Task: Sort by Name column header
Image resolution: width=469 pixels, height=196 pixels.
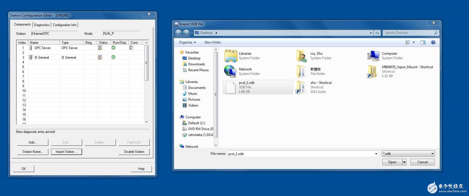Action: click(44, 43)
